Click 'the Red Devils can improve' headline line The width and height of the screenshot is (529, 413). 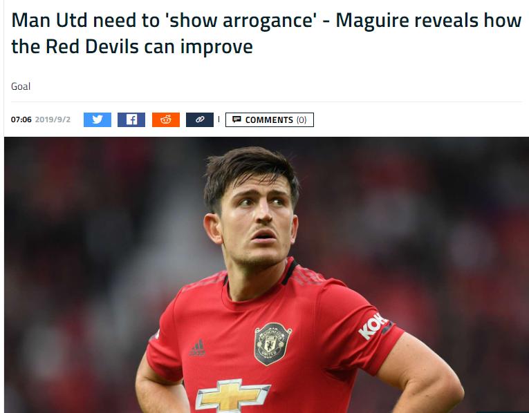click(132, 46)
